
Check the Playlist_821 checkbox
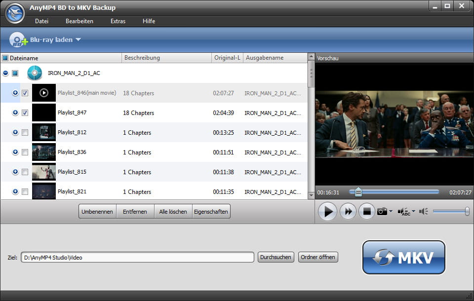point(25,191)
